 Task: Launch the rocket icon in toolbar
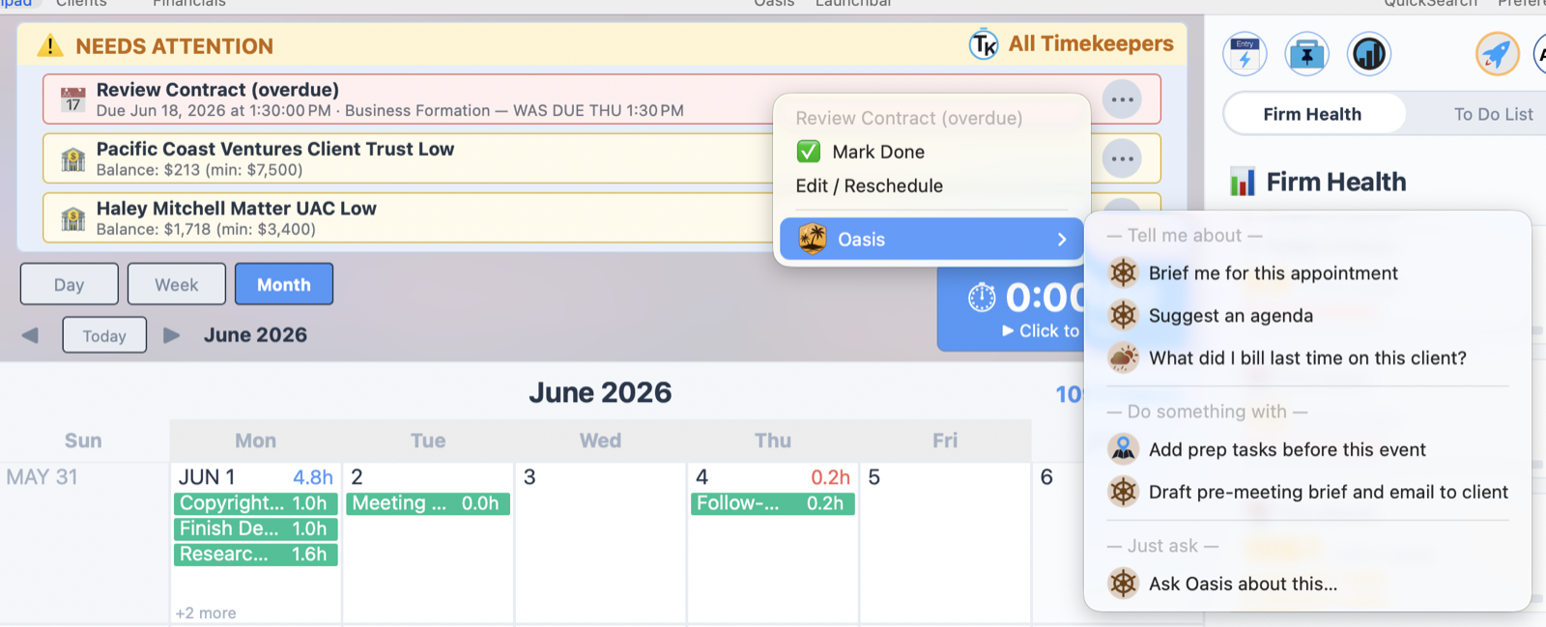[x=1497, y=54]
